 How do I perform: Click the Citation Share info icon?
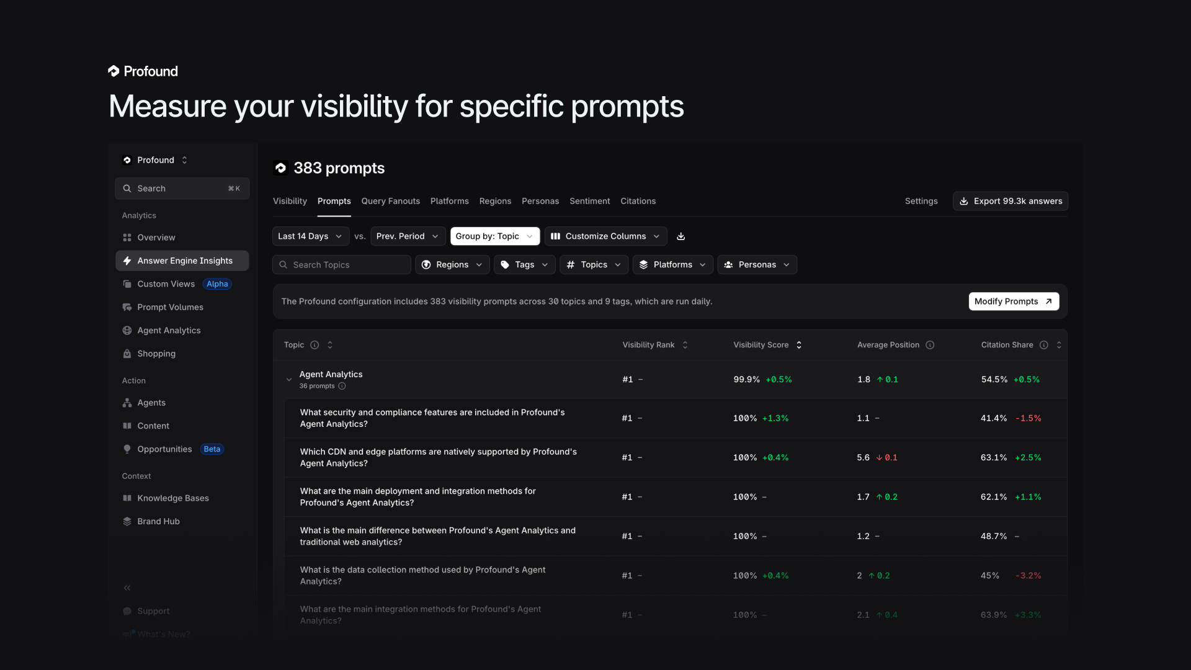pos(1044,345)
